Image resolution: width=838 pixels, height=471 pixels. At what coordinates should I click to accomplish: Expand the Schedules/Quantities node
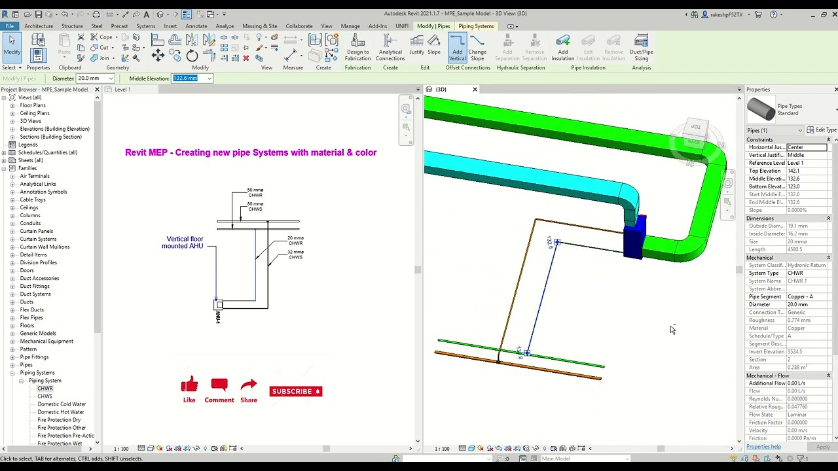click(x=4, y=152)
